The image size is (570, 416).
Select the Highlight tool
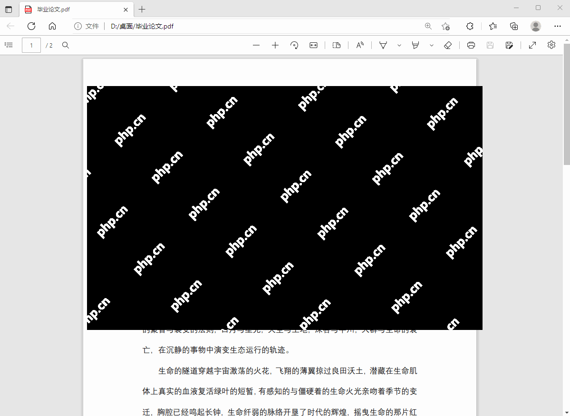[x=415, y=45]
